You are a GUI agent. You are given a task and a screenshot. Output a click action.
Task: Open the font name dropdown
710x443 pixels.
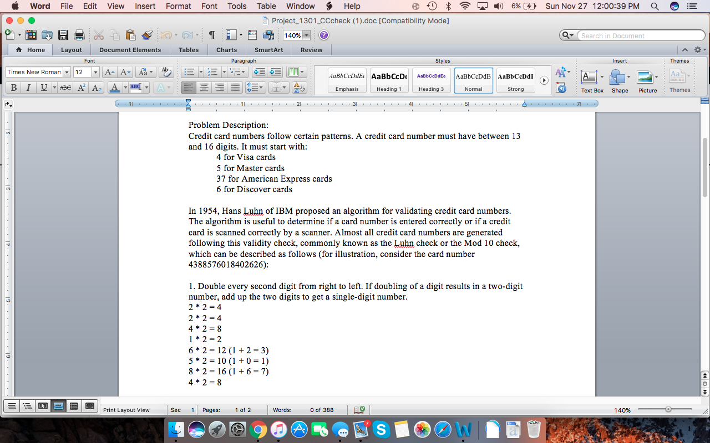pos(67,71)
